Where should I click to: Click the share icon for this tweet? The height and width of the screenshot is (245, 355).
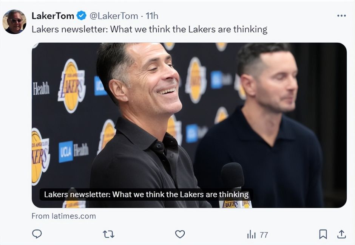pyautogui.click(x=341, y=234)
